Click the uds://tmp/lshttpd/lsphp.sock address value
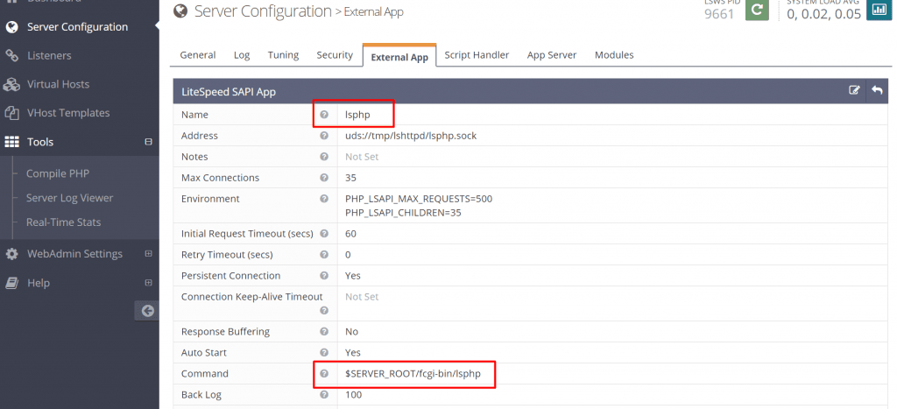897x409 pixels. tap(411, 136)
